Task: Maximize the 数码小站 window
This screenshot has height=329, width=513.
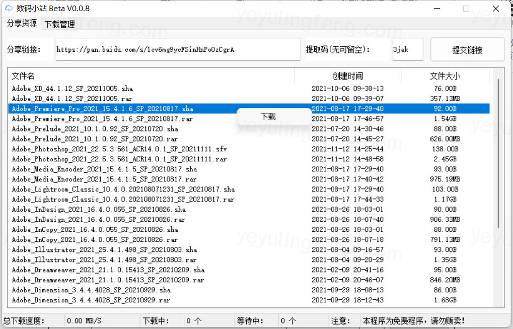Action: tap(466, 9)
